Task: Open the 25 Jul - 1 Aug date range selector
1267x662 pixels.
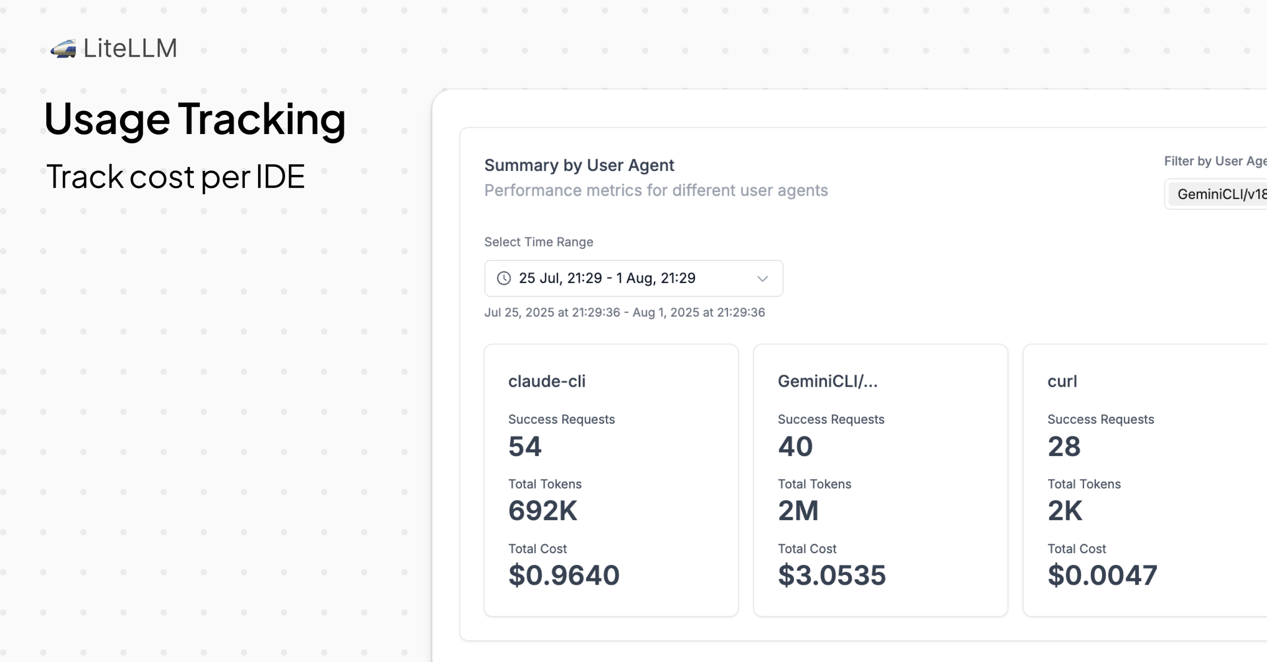Action: point(606,279)
